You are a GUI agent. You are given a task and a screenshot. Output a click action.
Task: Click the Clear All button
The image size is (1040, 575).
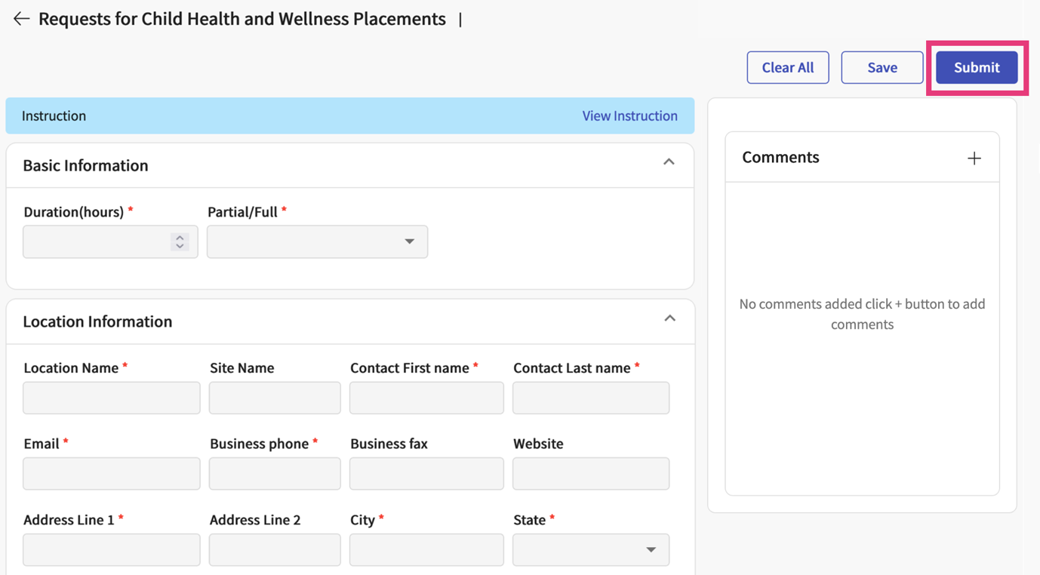(788, 67)
